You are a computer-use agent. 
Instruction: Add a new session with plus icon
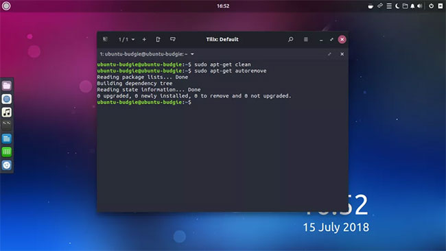click(144, 39)
